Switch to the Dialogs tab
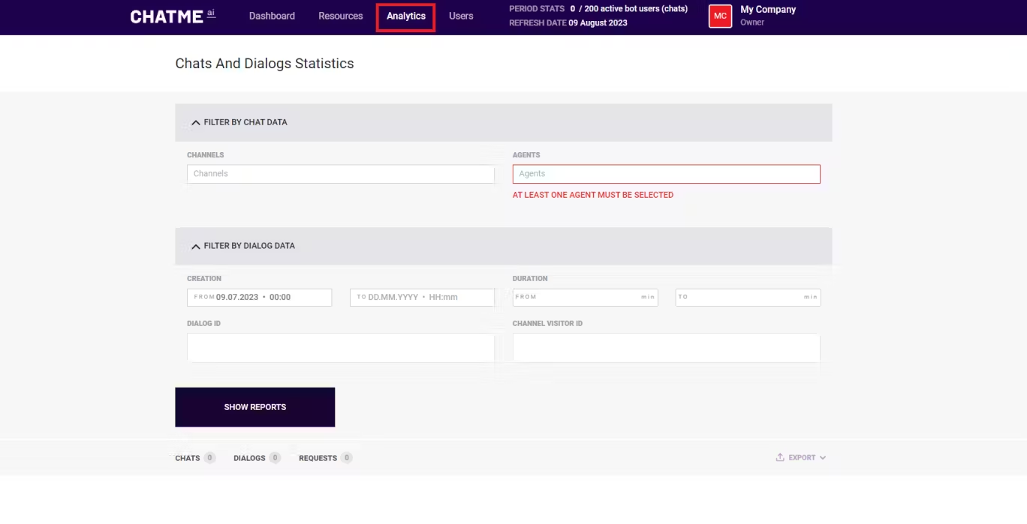The width and height of the screenshot is (1027, 524). (249, 458)
